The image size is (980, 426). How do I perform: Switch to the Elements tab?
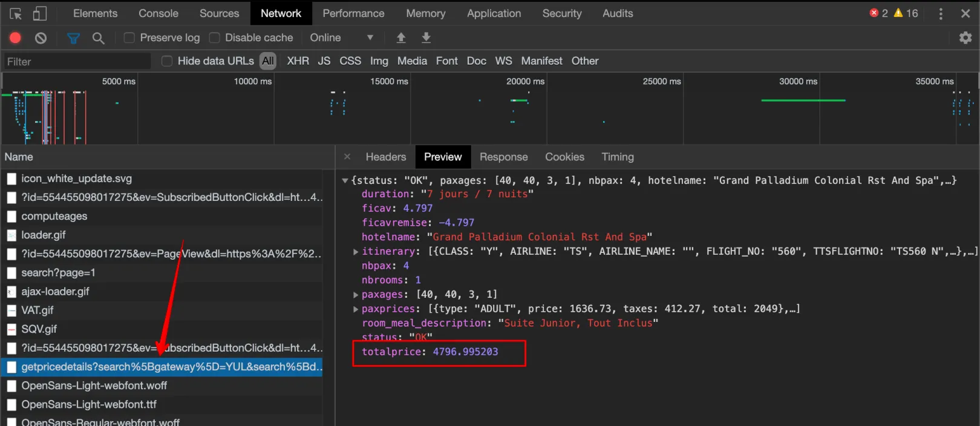click(x=95, y=13)
